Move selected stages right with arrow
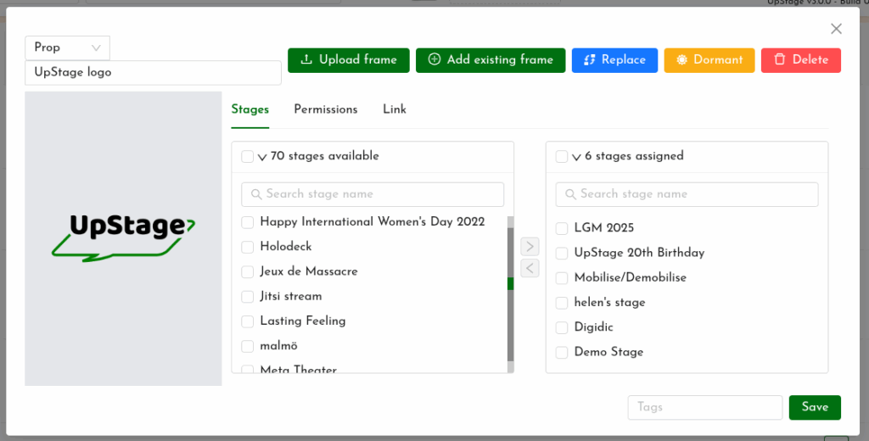The height and width of the screenshot is (441, 869). click(530, 246)
